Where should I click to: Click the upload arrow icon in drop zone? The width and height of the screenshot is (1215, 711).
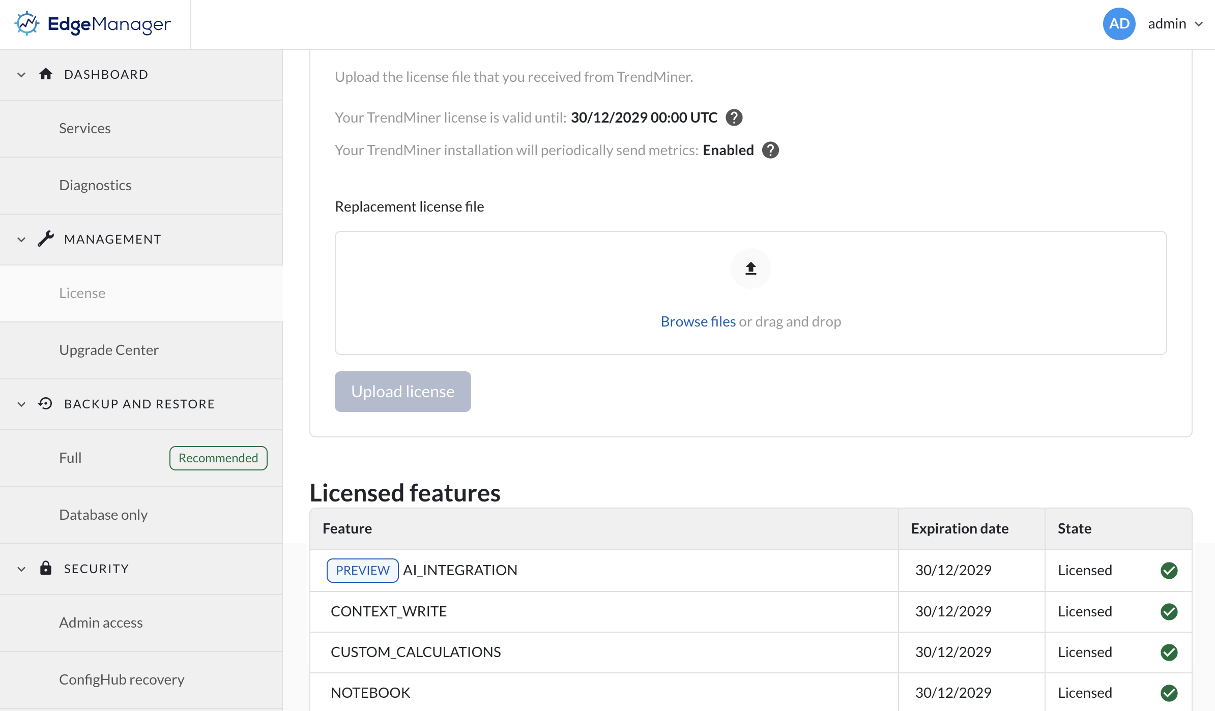[751, 269]
